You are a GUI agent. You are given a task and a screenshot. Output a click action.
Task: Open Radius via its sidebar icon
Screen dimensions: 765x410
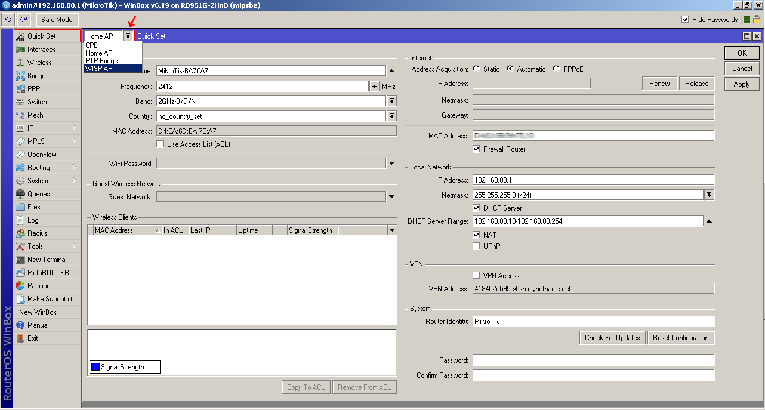[20, 233]
